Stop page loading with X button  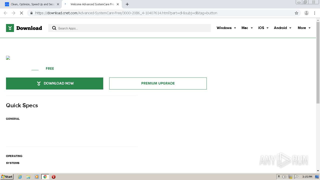21,13
